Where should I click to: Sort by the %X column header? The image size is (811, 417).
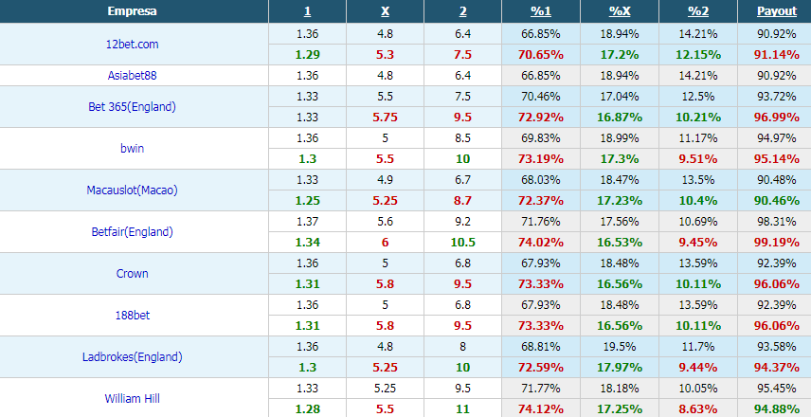[620, 11]
